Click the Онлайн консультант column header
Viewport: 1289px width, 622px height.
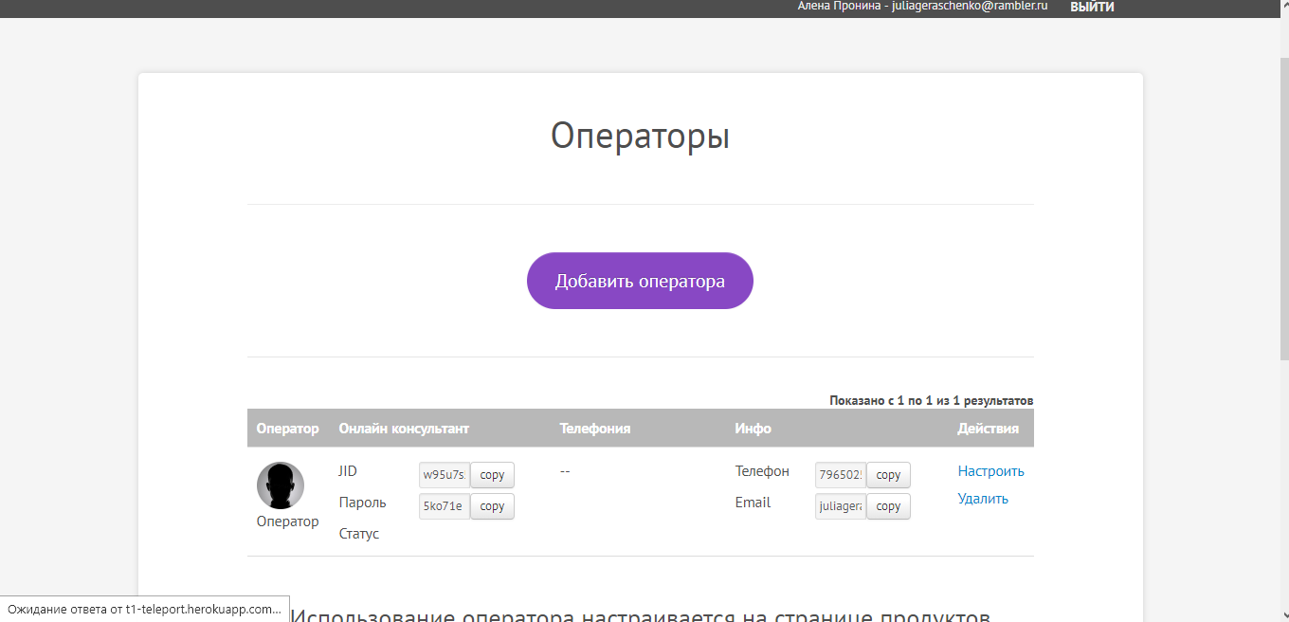(404, 428)
